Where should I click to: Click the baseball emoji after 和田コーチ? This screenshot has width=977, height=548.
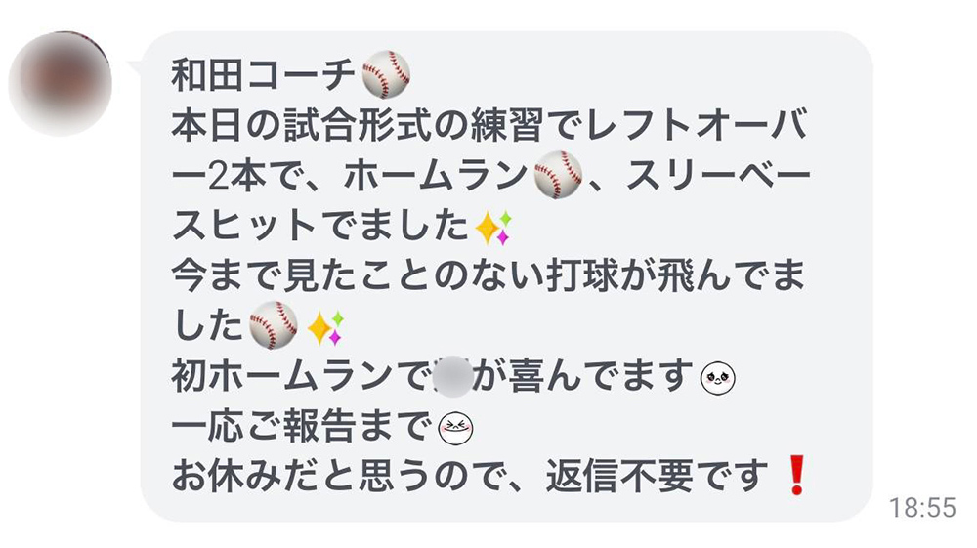click(x=386, y=74)
